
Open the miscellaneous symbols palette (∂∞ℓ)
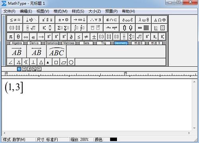pyautogui.click(x=127, y=20)
